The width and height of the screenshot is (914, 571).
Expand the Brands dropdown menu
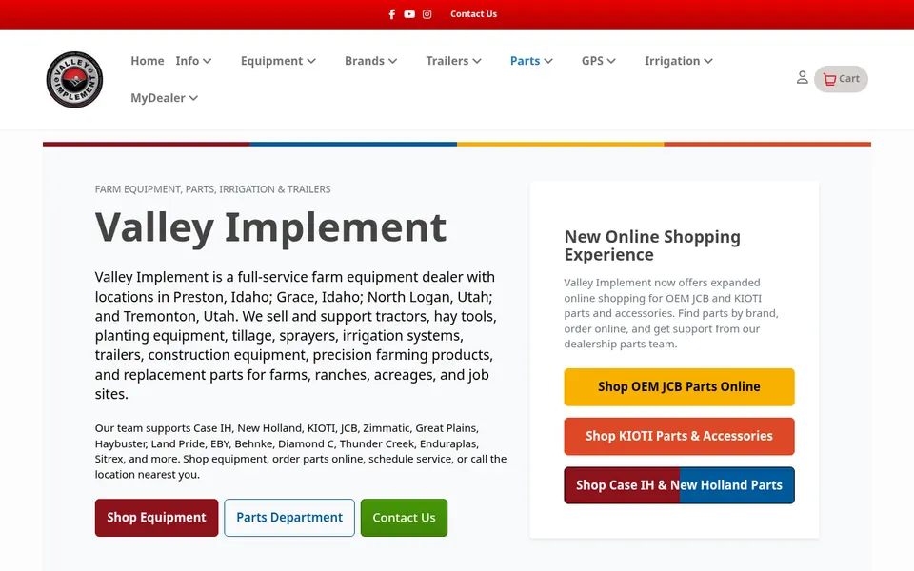[370, 61]
